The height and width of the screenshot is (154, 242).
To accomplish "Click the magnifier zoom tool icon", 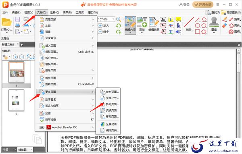I will (x=119, y=19).
